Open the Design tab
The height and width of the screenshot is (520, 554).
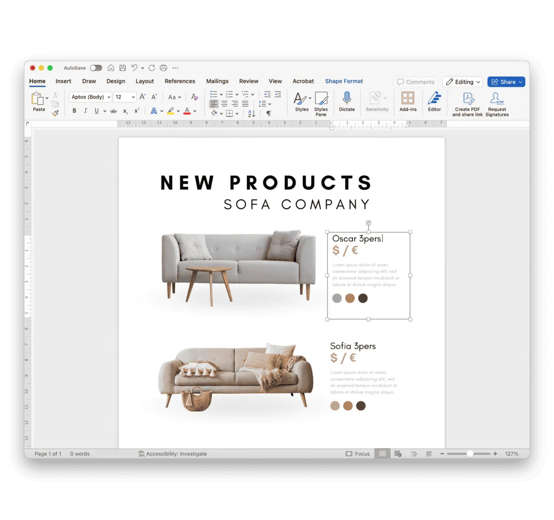coord(116,81)
